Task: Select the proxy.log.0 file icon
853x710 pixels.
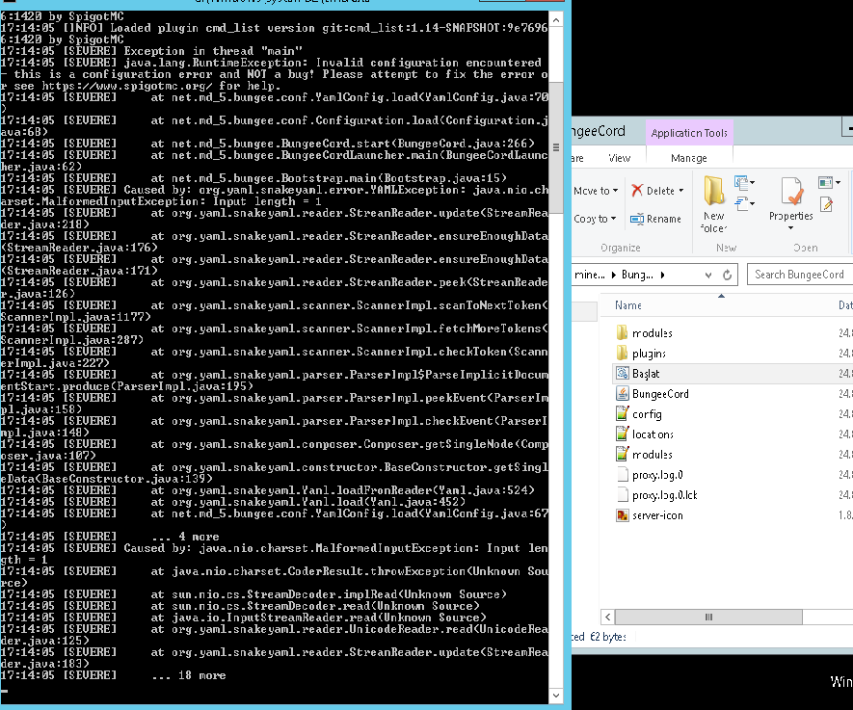Action: [622, 475]
